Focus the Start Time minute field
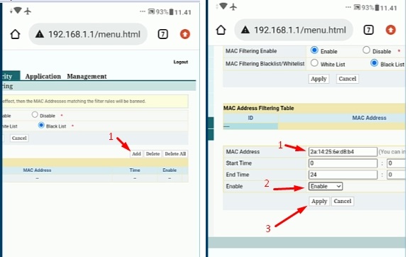Viewport: 410px width, 257px height. [x=396, y=163]
